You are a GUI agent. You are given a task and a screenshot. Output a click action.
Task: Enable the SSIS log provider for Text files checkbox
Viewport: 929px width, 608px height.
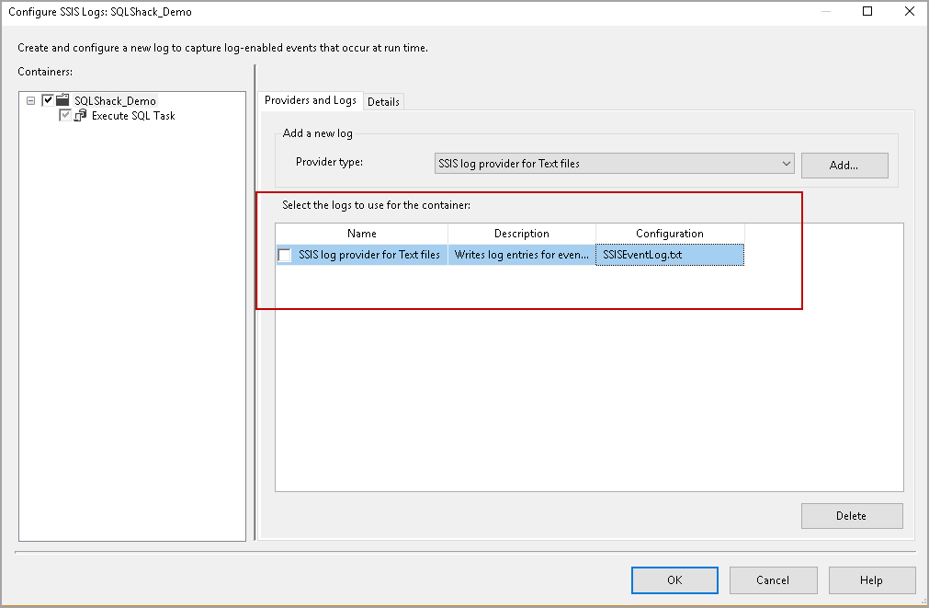point(284,255)
